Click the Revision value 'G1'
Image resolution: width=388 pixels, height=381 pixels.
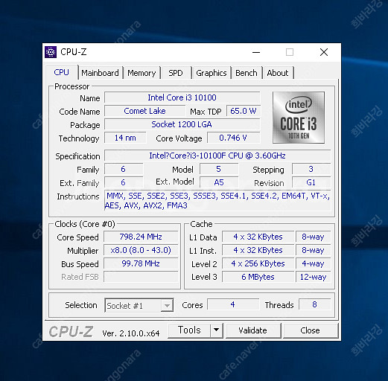coord(311,182)
